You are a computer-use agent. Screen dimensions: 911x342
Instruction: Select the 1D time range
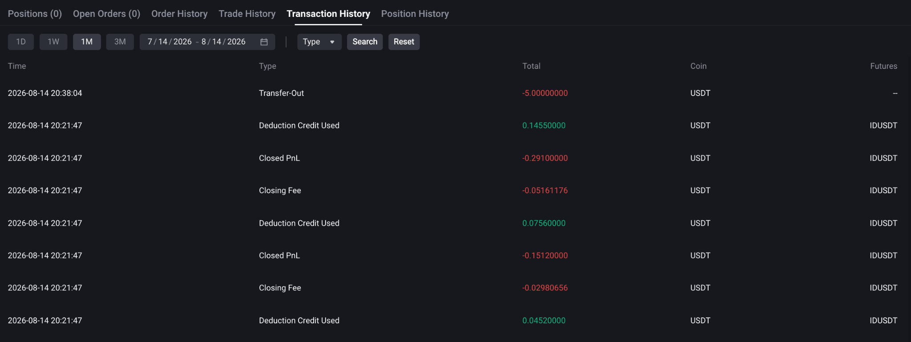[21, 42]
